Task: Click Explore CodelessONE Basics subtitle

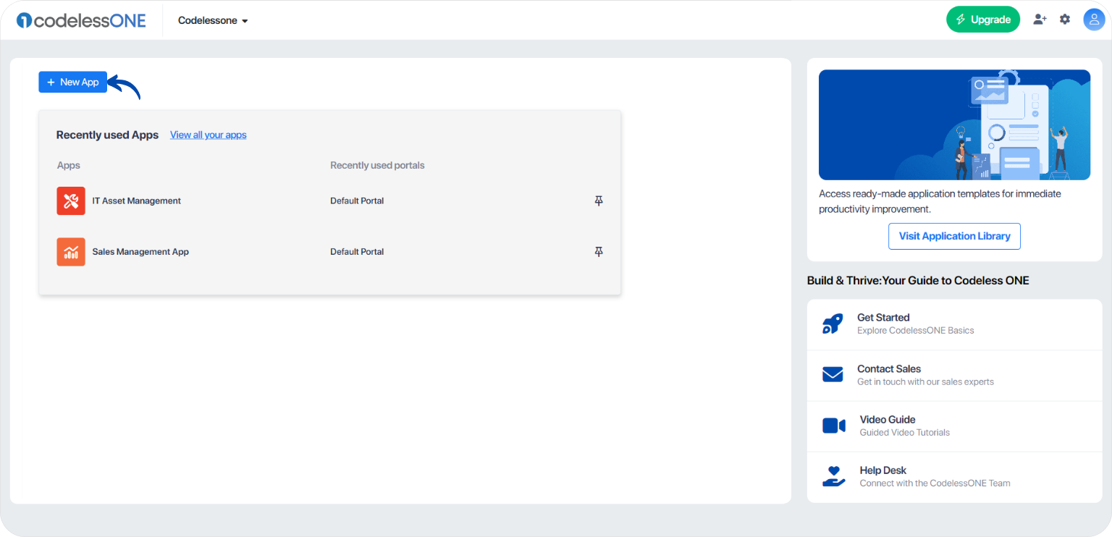Action: coord(915,331)
